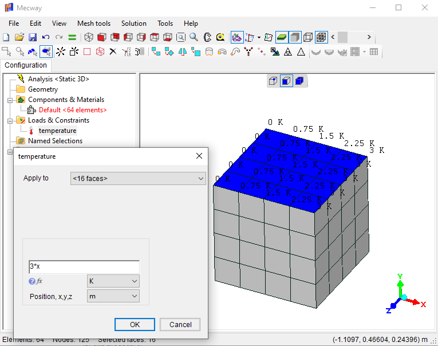The image size is (438, 346).
Task: Select the zoom magnifier tool
Action: 194,37
